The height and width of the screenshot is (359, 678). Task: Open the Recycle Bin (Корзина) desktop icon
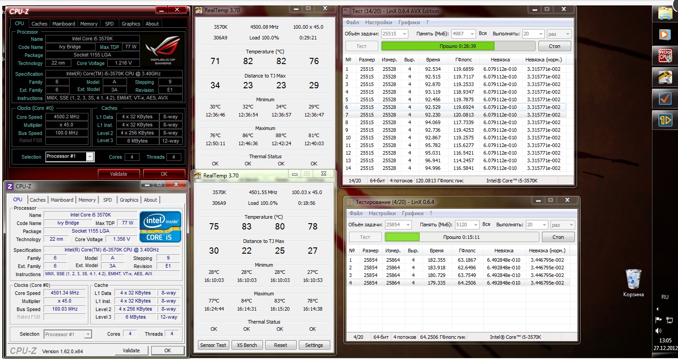pos(633,283)
